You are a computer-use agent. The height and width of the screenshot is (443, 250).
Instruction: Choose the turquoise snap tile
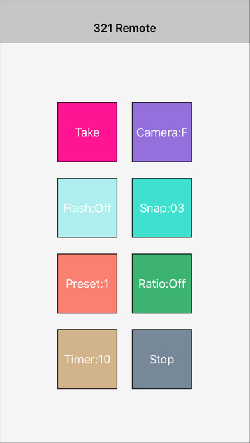pos(161,207)
